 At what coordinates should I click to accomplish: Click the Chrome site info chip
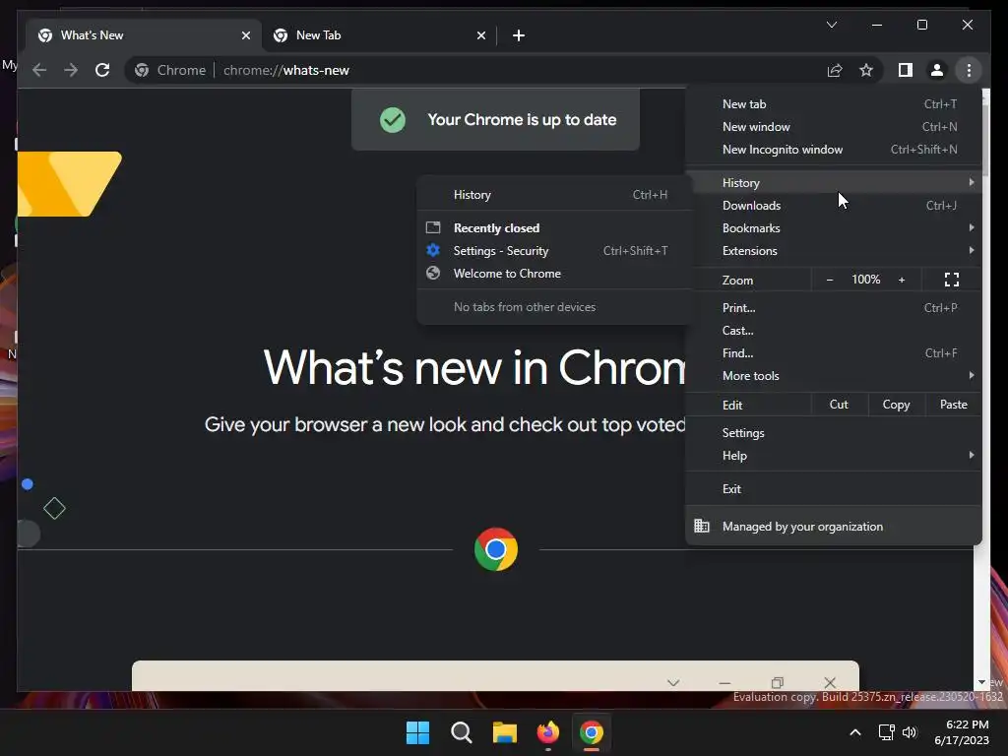(x=170, y=70)
